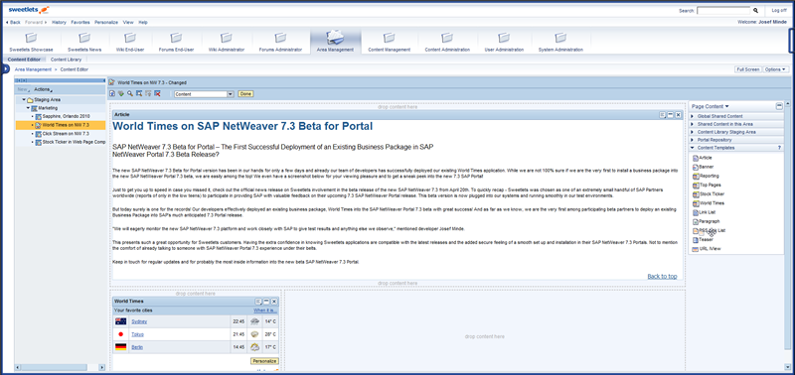Click the search magnifier icon
795x375 pixels.
point(755,10)
